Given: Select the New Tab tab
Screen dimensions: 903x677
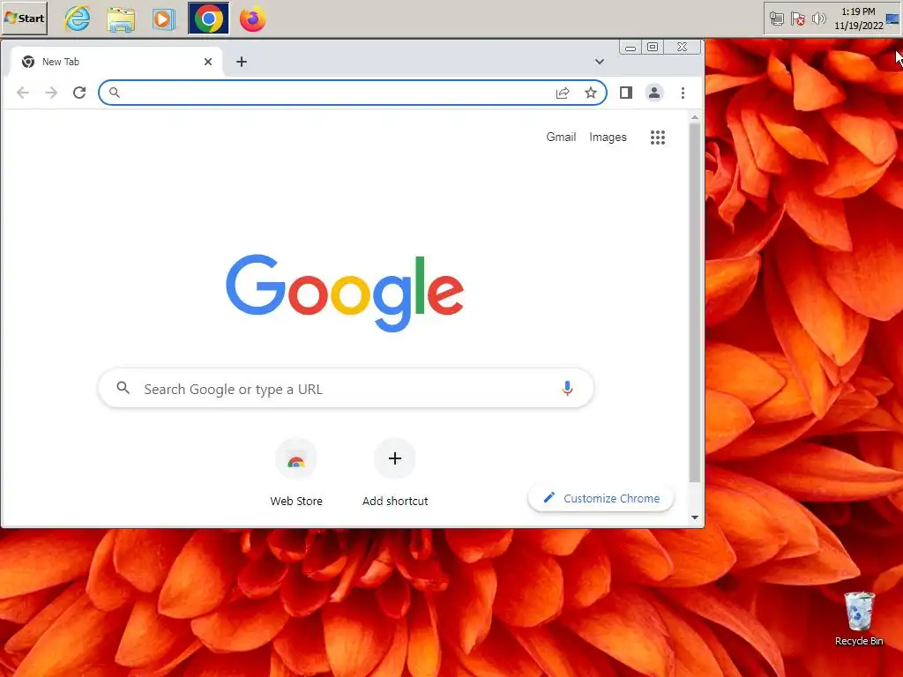Looking at the screenshot, I should 116,62.
